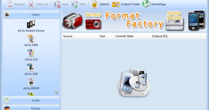Open the Output Folder icon

pyautogui.click(x=115, y=4)
